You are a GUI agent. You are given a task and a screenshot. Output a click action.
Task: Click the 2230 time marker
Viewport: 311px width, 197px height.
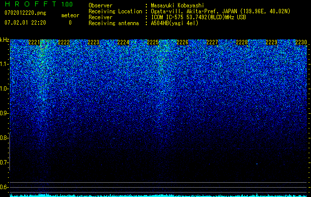301,42
